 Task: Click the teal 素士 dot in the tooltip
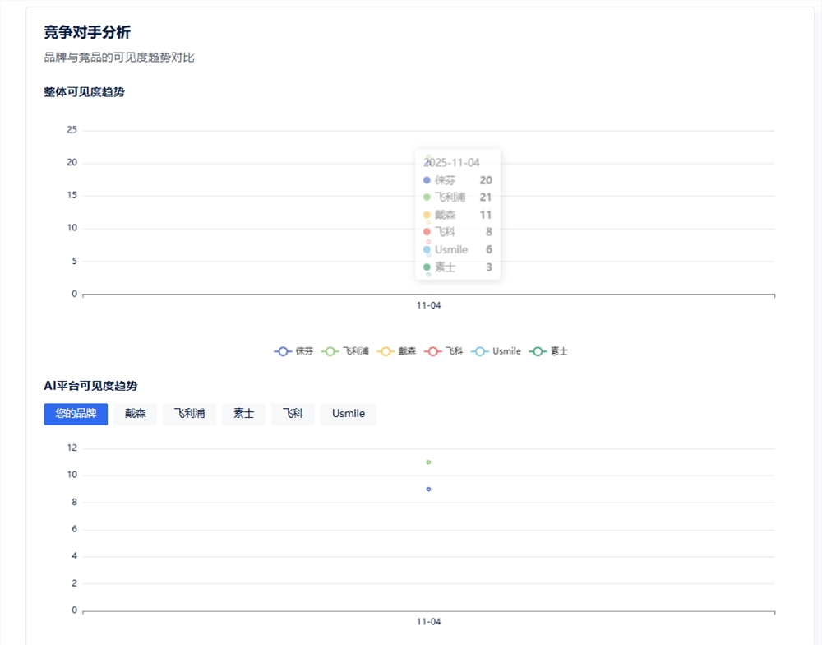(x=427, y=267)
